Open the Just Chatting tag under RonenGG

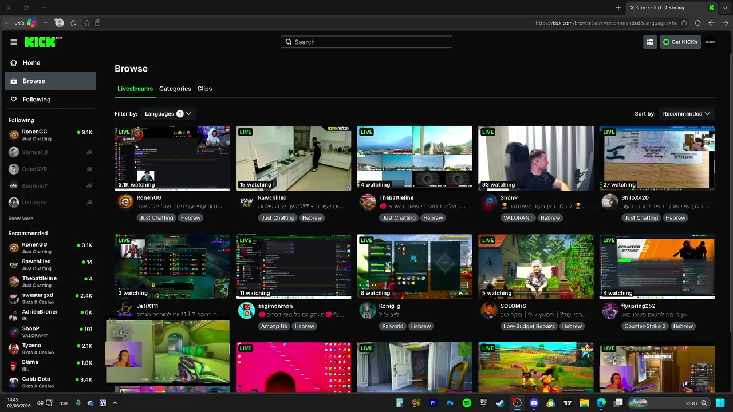156,218
